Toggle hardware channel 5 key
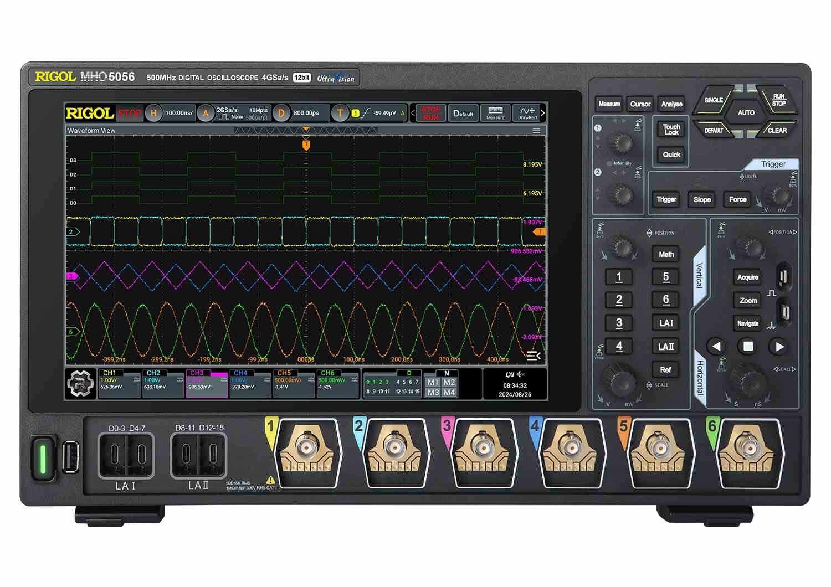 pos(666,277)
